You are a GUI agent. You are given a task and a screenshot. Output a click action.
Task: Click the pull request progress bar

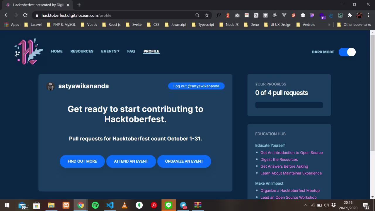[289, 105]
